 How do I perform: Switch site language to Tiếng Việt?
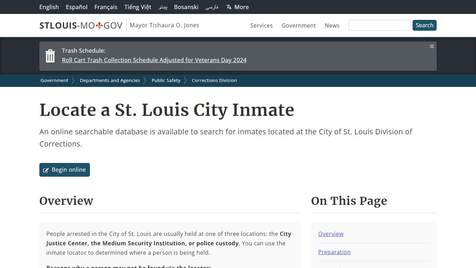click(x=138, y=7)
